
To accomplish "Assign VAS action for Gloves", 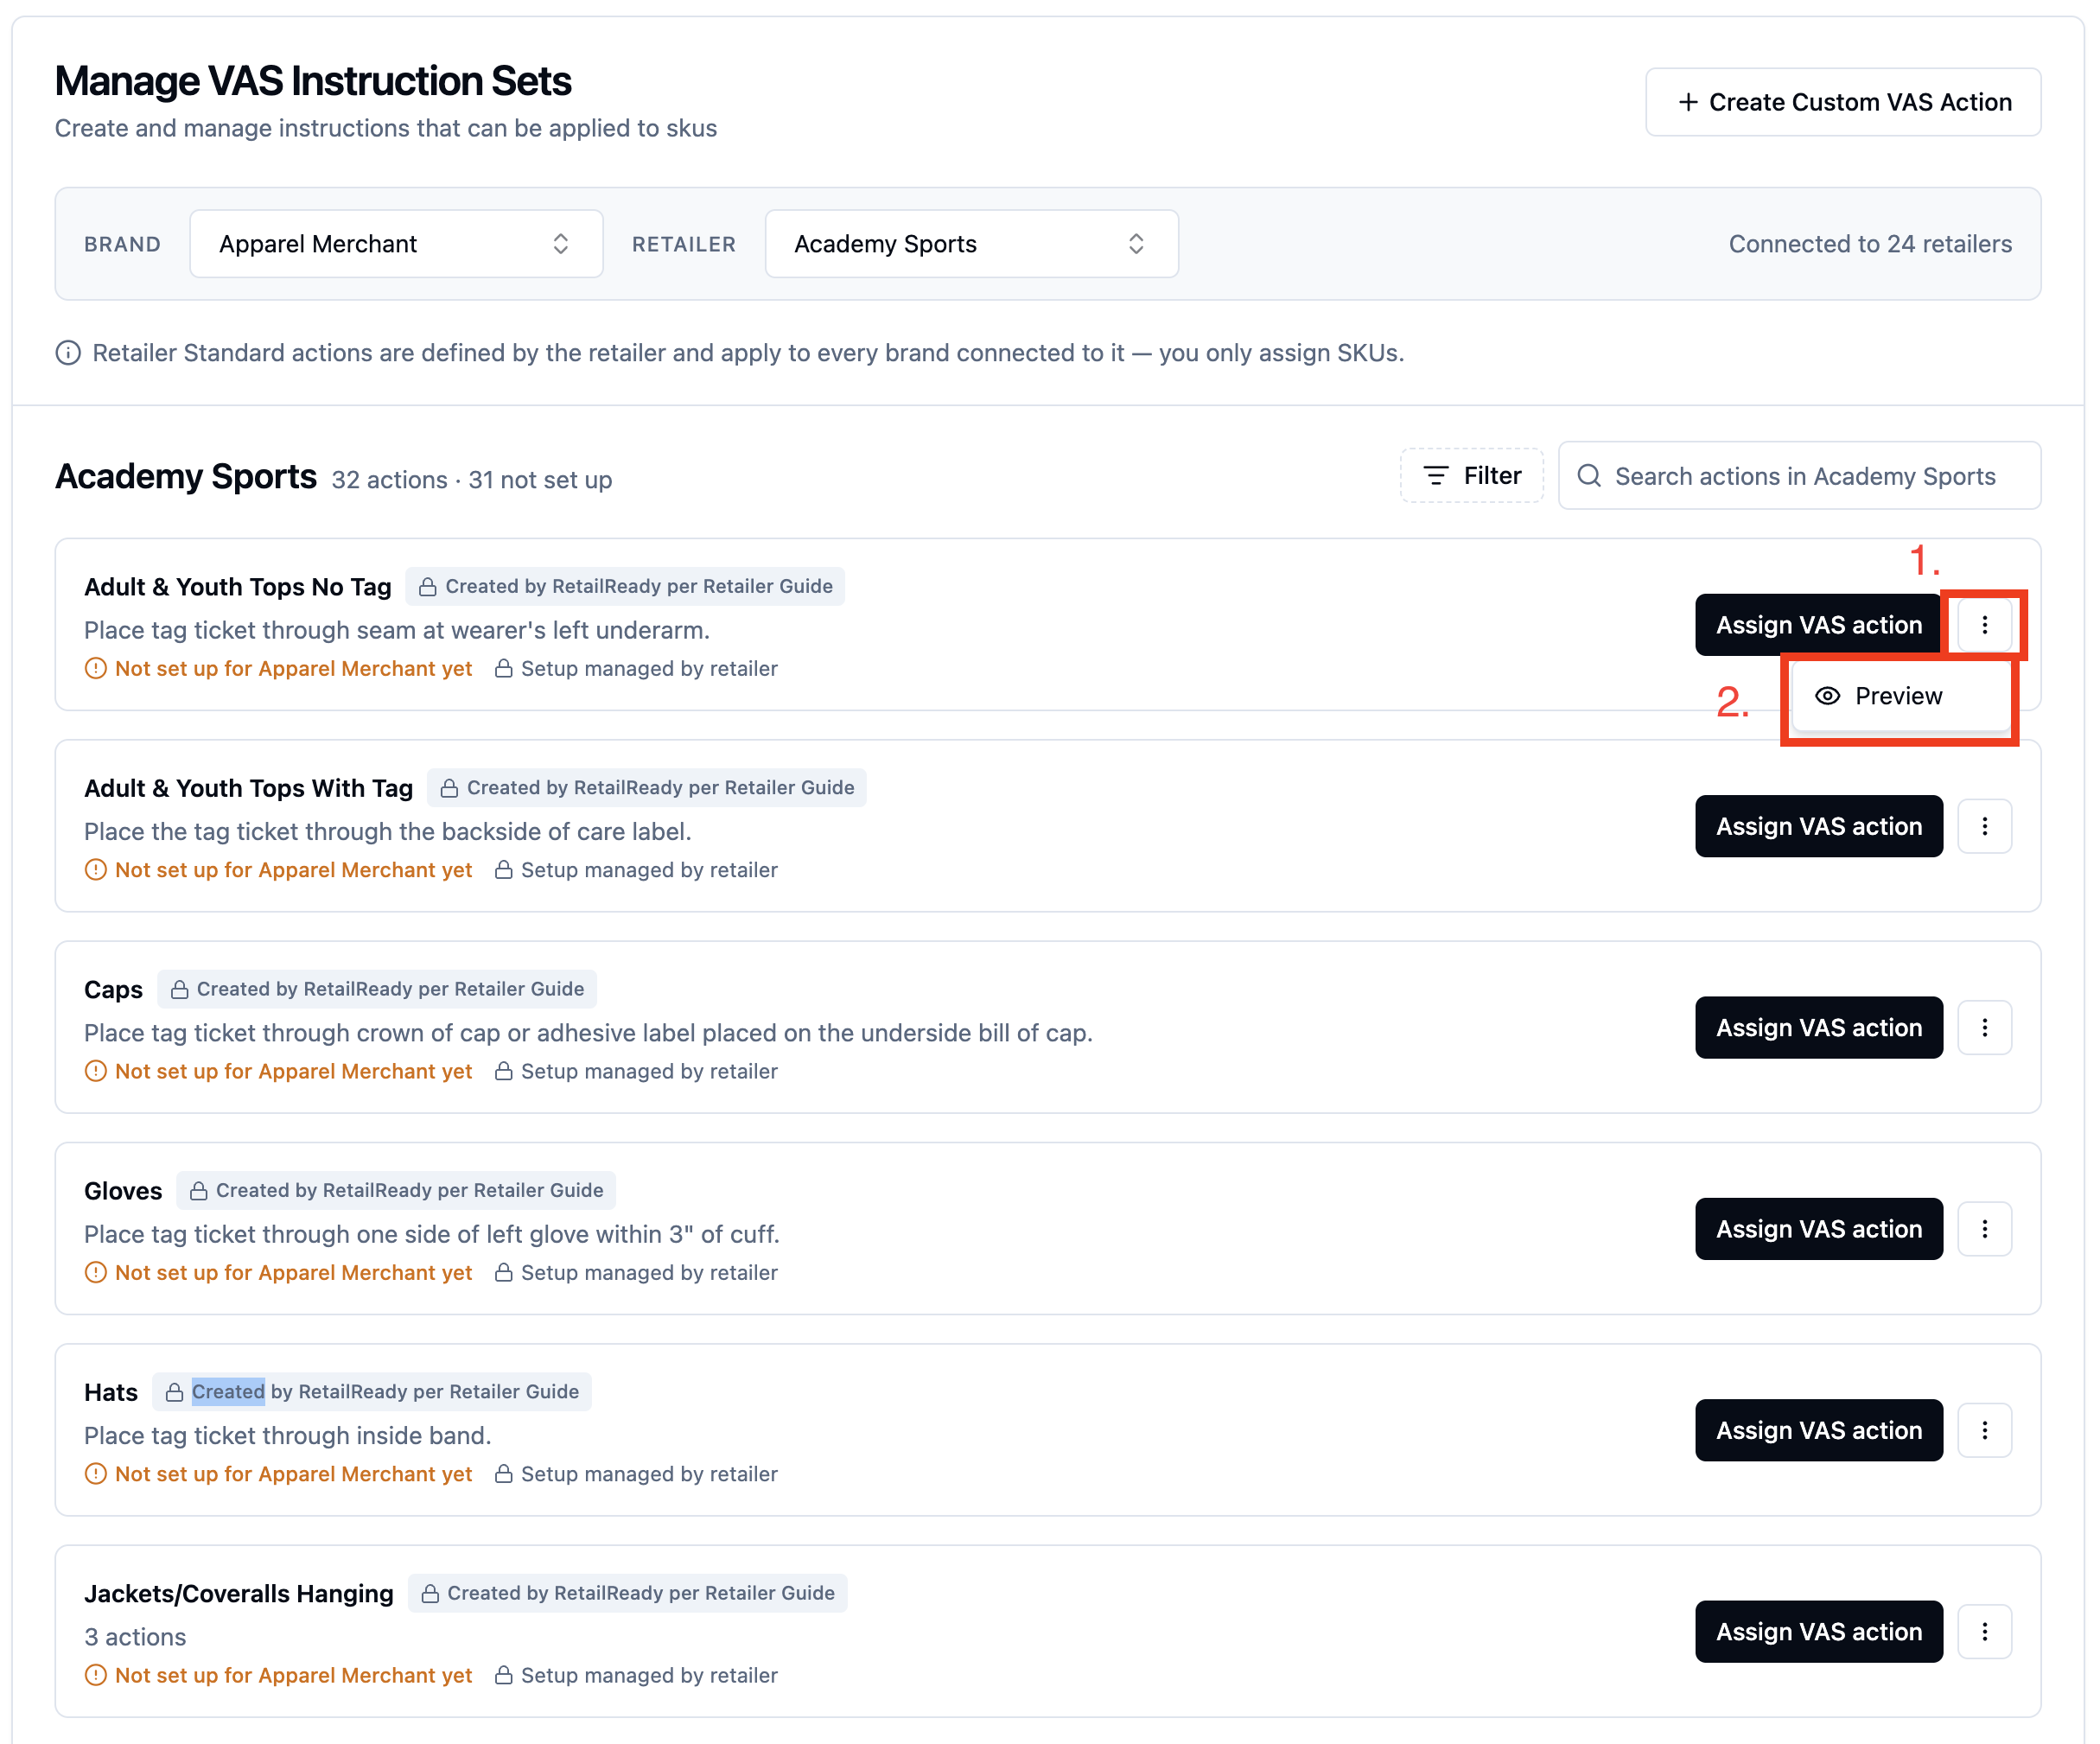I will [x=1818, y=1229].
